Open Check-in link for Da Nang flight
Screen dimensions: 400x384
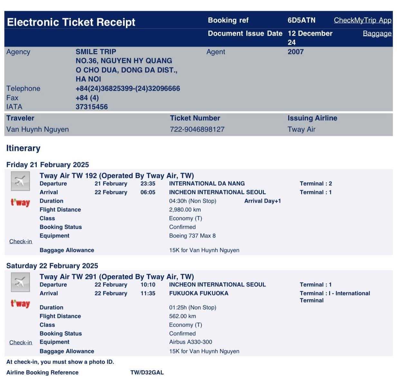[x=21, y=241]
